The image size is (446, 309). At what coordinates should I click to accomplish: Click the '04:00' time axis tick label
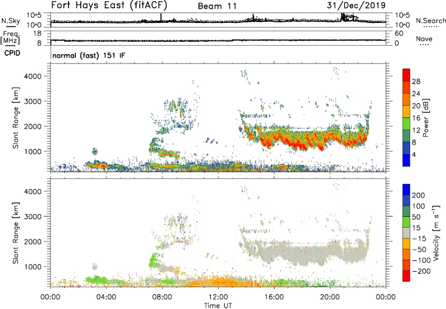[106, 297]
